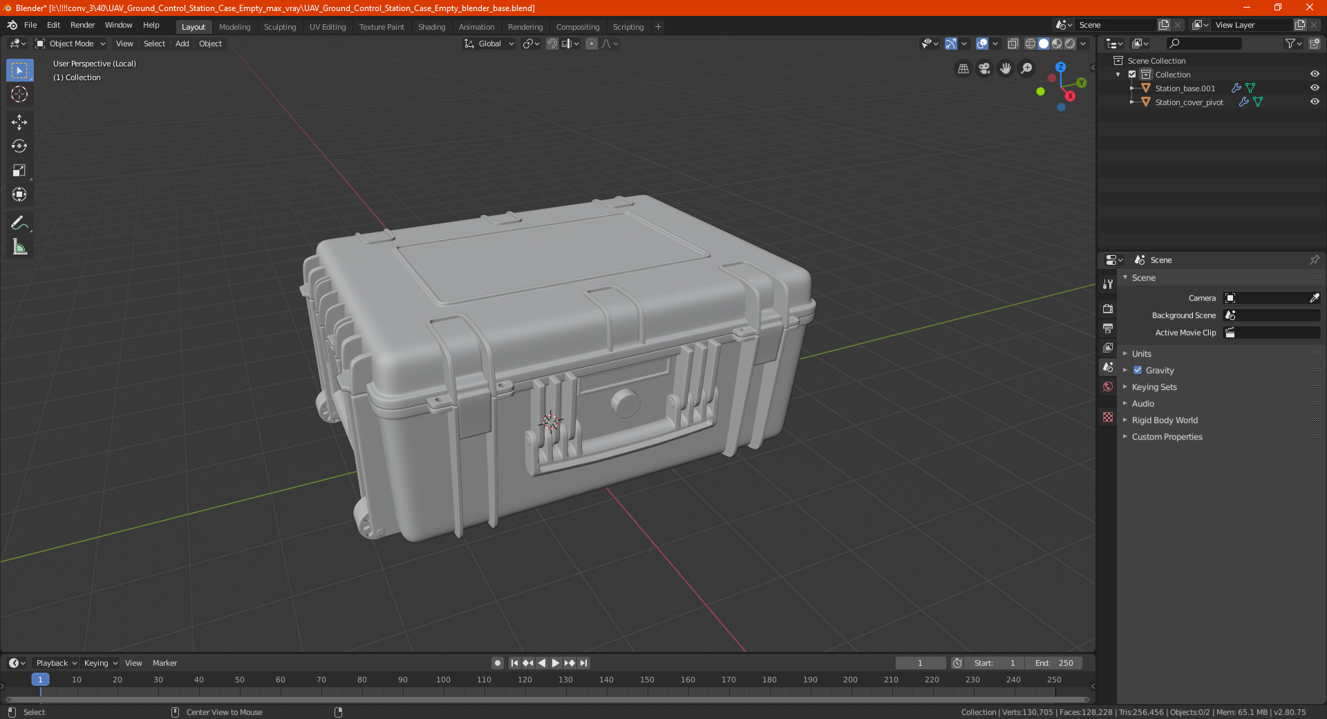Viewport: 1327px width, 719px height.
Task: Switch to the Modeling workspace tab
Action: (234, 27)
